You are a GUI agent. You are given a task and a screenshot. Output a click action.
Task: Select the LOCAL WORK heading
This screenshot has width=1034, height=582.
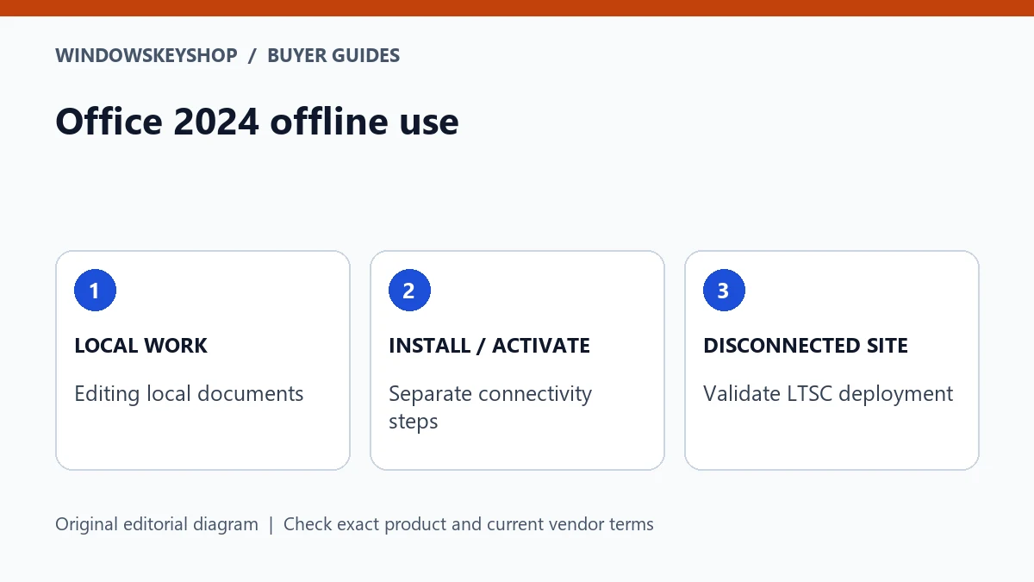(140, 346)
